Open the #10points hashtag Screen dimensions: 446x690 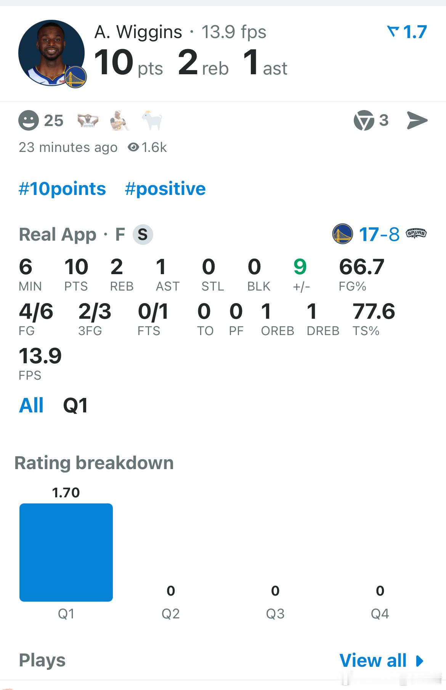tap(62, 189)
